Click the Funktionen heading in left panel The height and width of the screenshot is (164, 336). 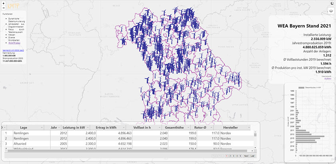click(7, 14)
